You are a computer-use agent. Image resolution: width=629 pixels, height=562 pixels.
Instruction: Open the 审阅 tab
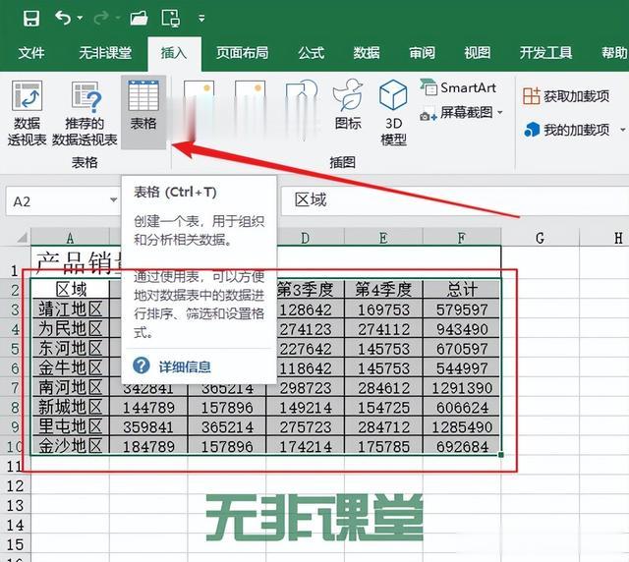click(x=422, y=53)
